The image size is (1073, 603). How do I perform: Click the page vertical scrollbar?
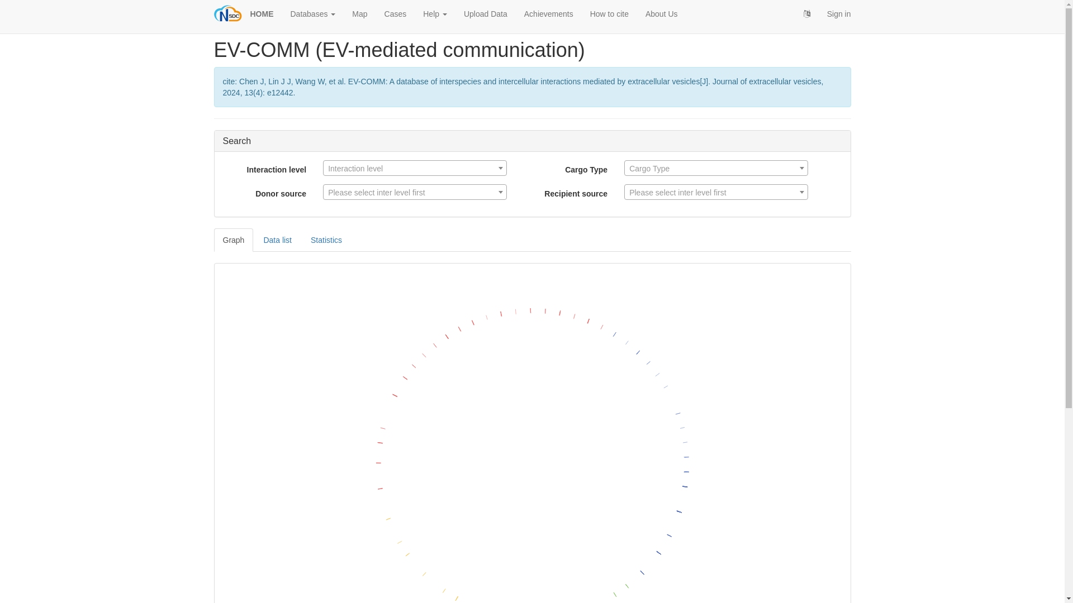pyautogui.click(x=1069, y=301)
